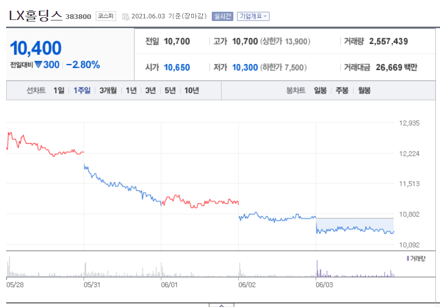Select the 10년 line chart tab
The image size is (440, 307).
[x=192, y=91]
